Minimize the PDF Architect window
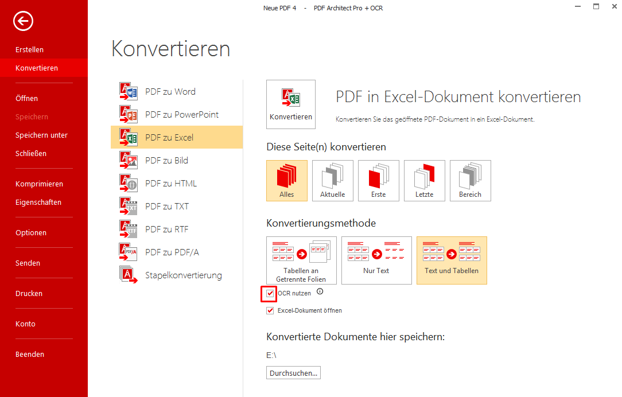 [578, 6]
